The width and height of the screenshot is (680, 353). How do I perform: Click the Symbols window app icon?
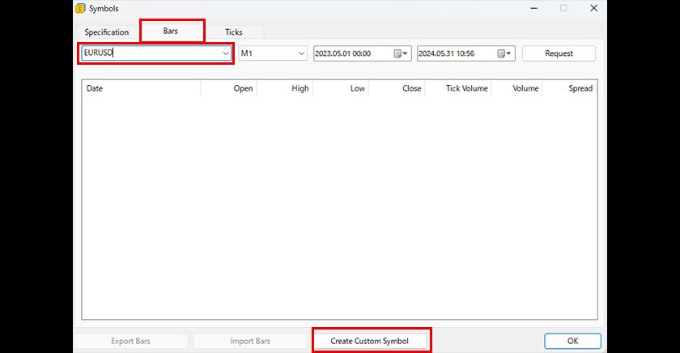pos(80,9)
